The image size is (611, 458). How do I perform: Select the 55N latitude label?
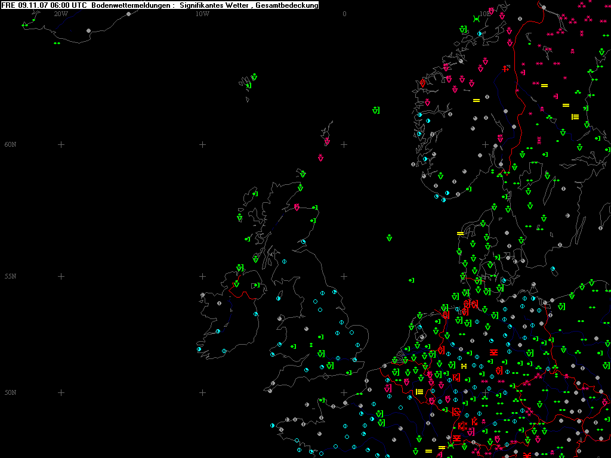(x=11, y=276)
